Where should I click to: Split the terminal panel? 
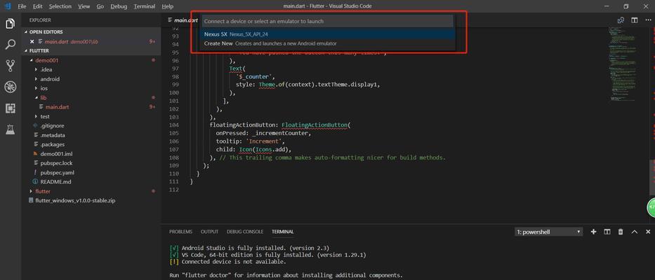coord(607,232)
